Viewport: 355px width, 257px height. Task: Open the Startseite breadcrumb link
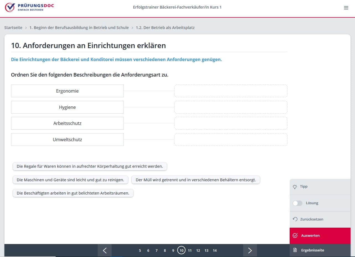(x=13, y=28)
